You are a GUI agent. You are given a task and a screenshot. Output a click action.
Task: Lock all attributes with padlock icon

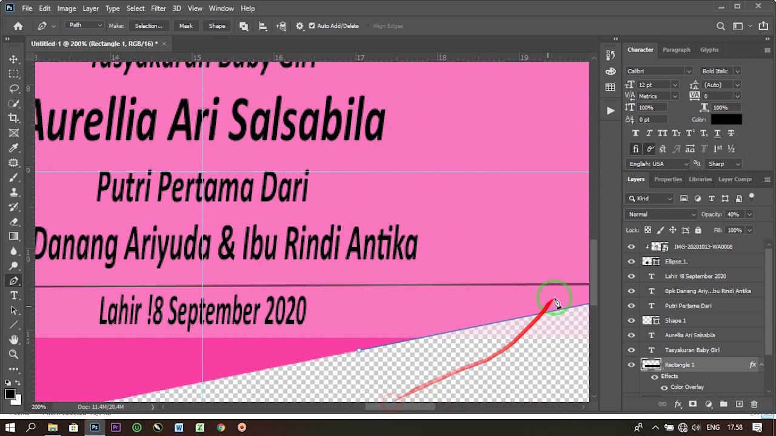point(698,230)
